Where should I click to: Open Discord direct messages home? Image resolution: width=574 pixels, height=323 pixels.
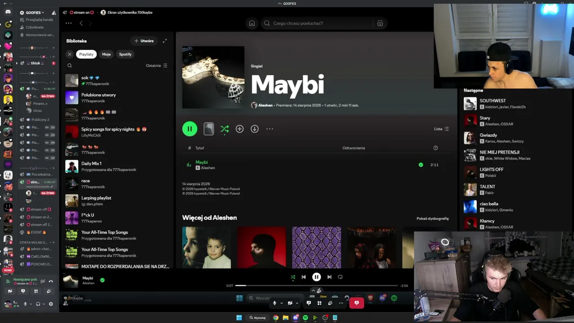click(x=8, y=12)
